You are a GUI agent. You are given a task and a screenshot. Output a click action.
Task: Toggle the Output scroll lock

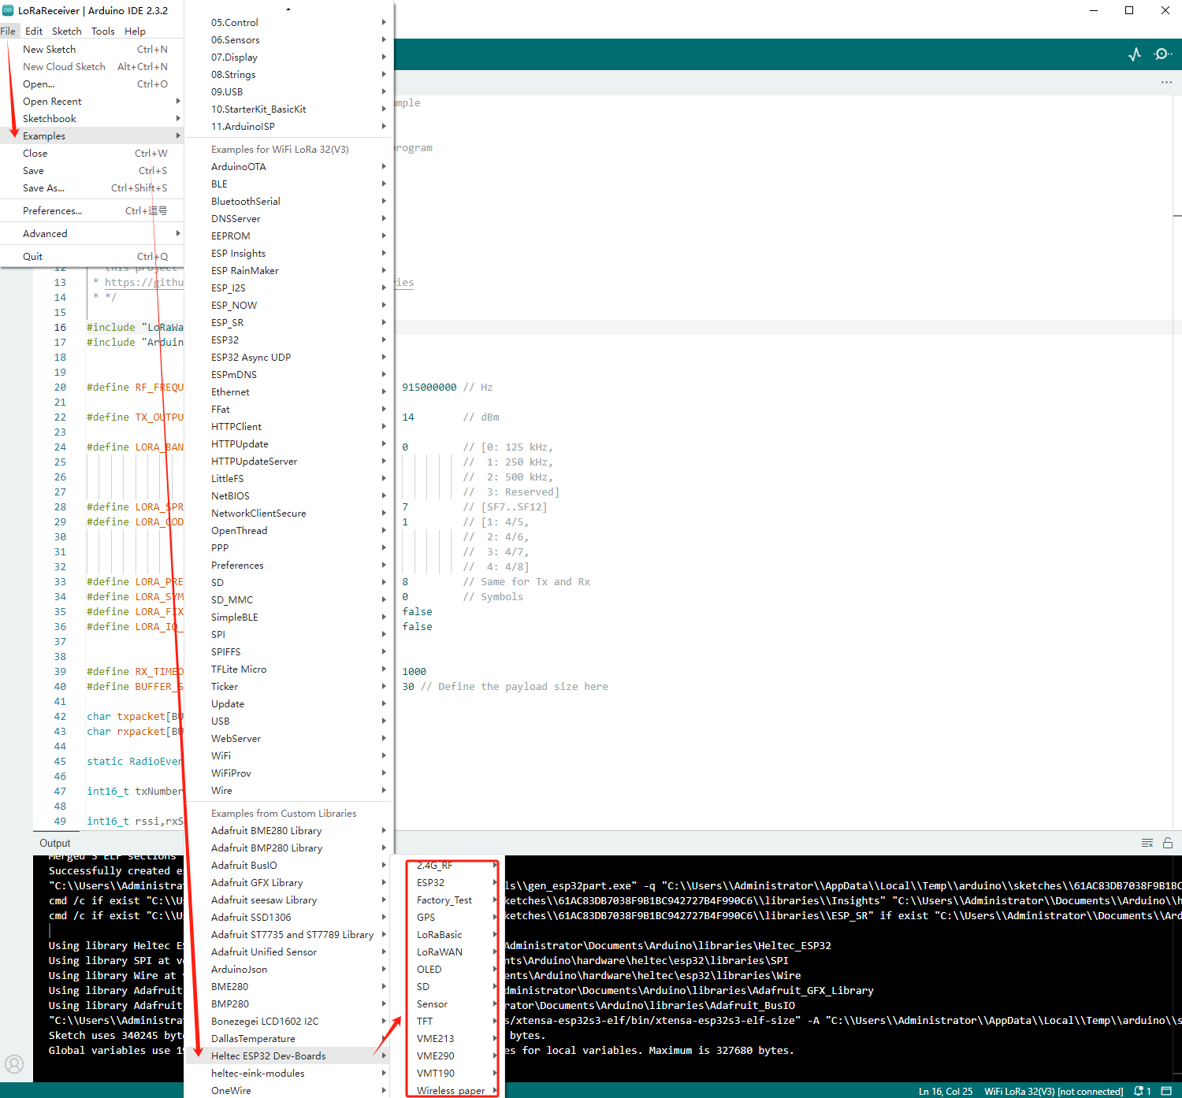1168,843
